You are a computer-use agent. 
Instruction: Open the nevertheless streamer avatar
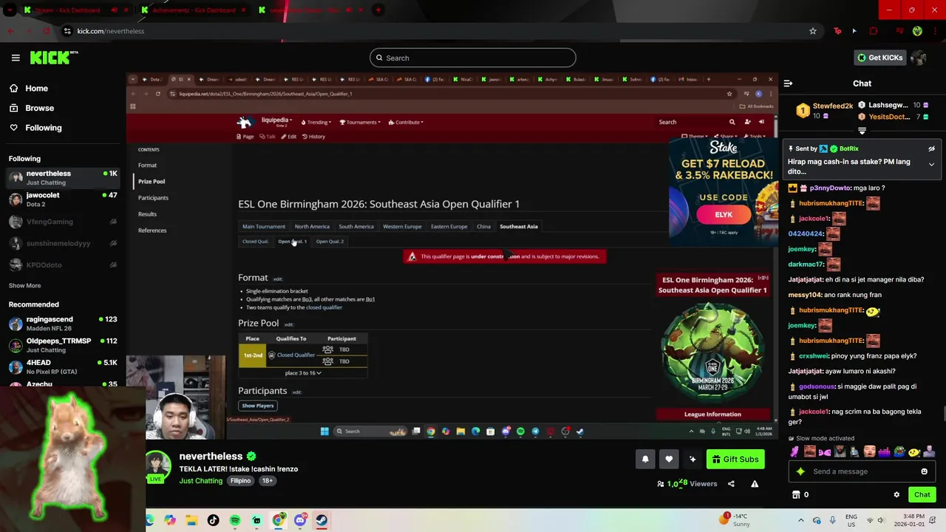tap(157, 465)
